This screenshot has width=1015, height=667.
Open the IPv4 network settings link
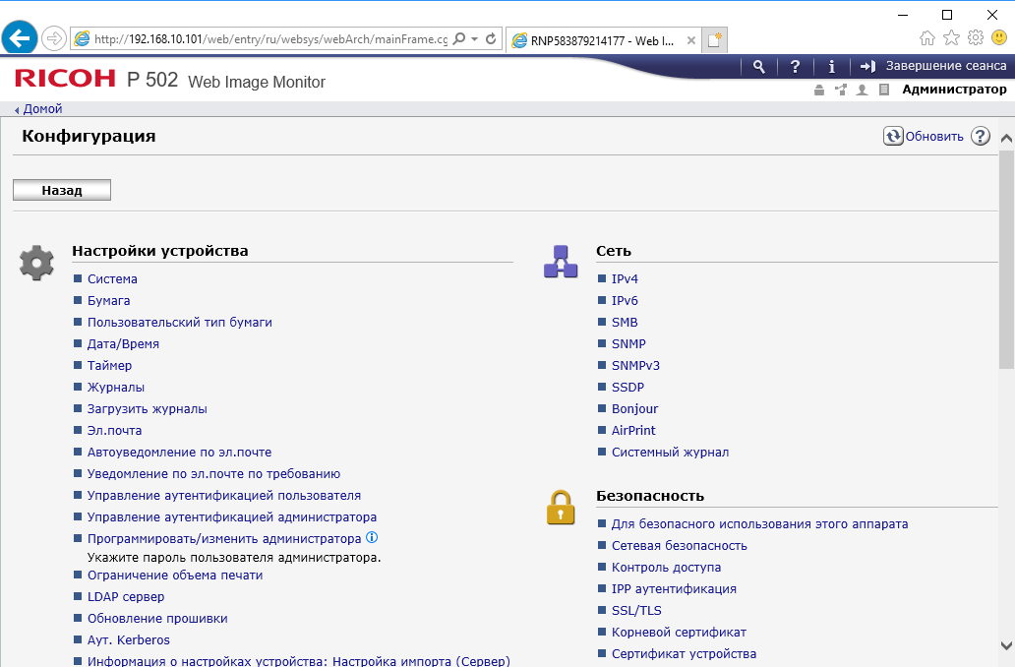(625, 279)
